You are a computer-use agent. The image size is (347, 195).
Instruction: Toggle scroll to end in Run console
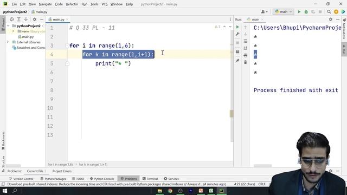click(246, 48)
